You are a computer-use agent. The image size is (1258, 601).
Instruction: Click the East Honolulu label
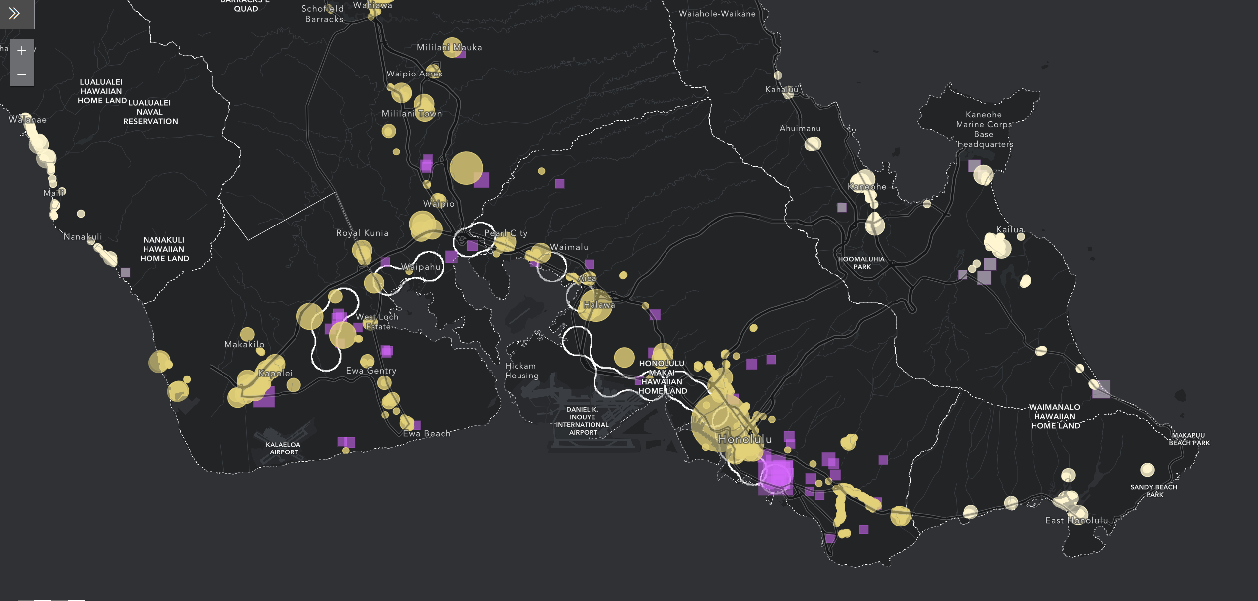[1076, 520]
